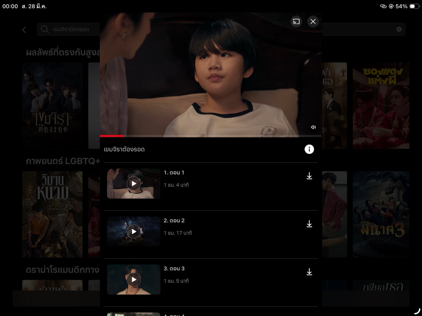Tap the search magnifier icon
Viewport: 422px width, 316px height.
point(45,29)
